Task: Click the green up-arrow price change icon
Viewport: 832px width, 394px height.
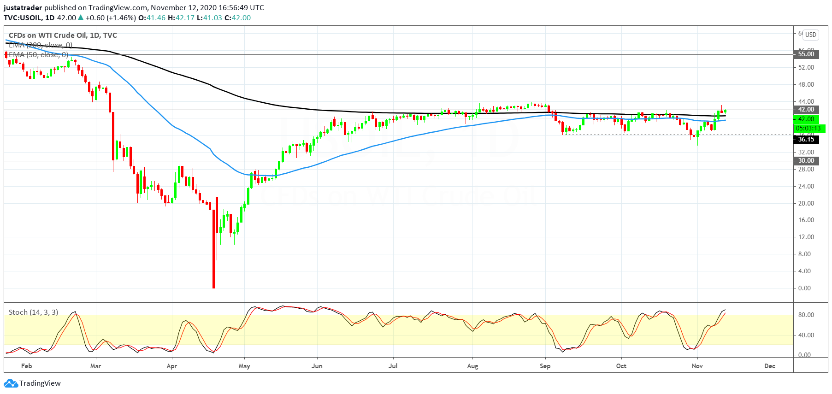Action: (81, 18)
